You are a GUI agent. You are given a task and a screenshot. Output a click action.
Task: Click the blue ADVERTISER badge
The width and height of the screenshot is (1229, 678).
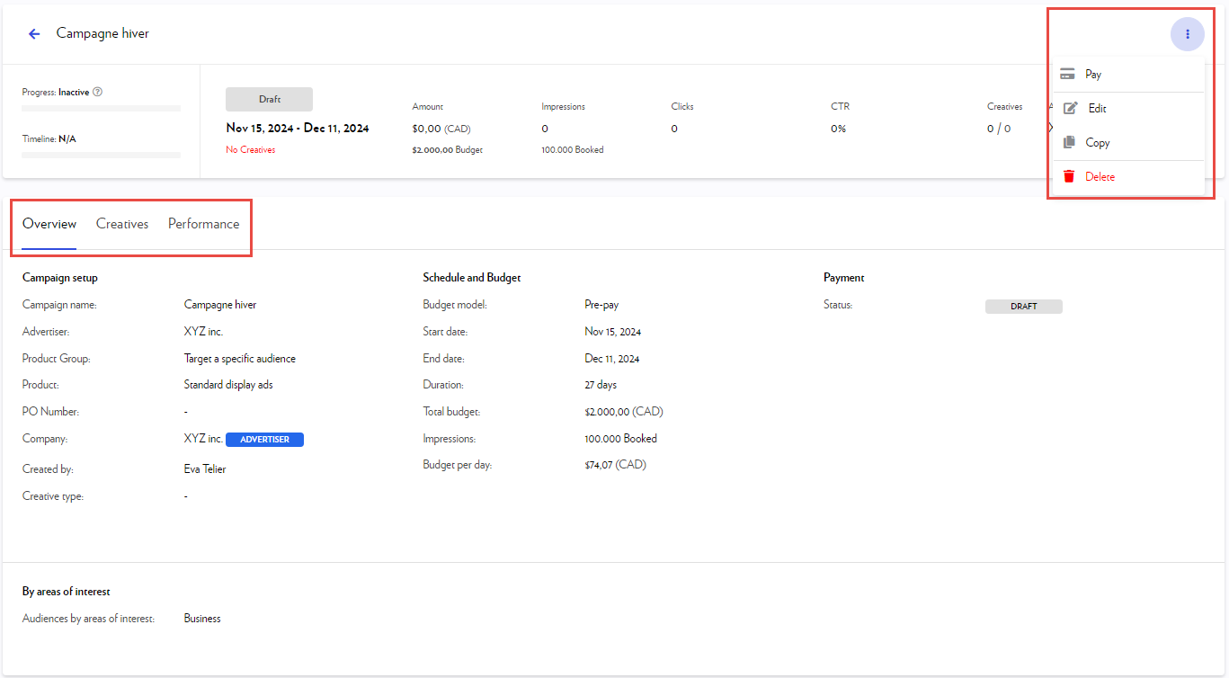click(264, 440)
